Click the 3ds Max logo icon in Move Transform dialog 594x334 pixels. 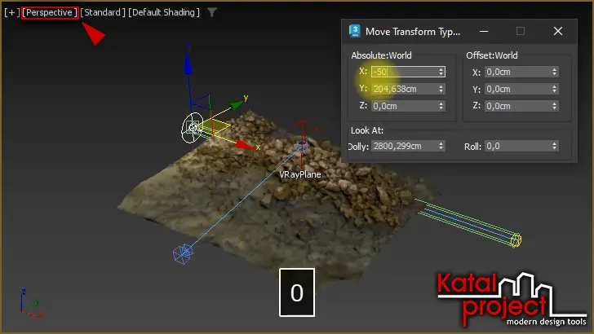[355, 31]
